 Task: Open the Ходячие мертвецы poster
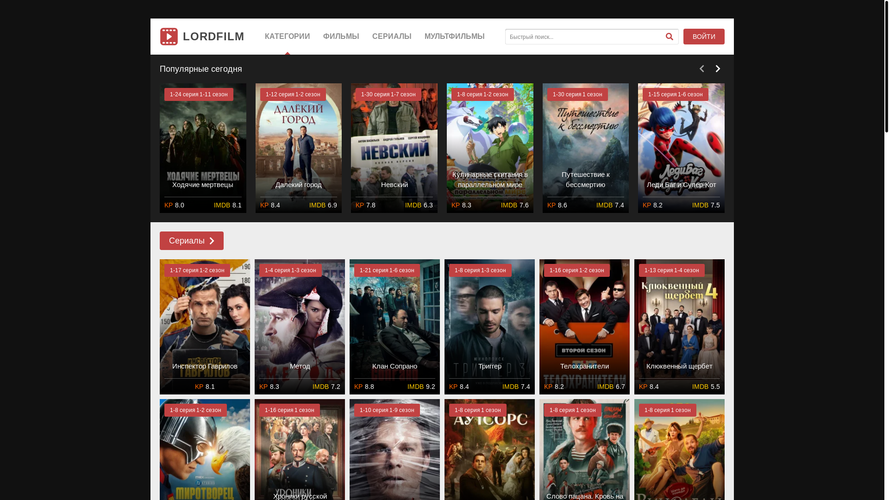[x=203, y=148]
